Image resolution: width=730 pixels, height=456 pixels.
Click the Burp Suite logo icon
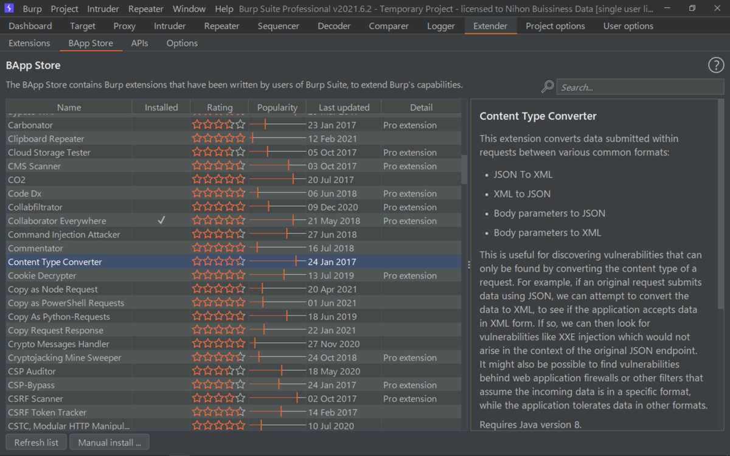click(9, 9)
